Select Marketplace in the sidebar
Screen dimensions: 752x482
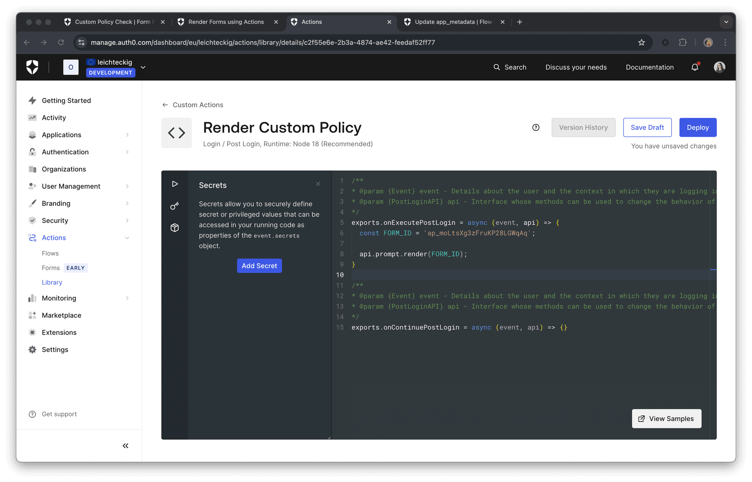(61, 315)
